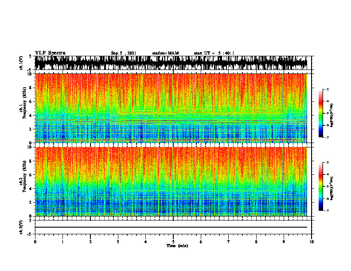Image resolution: width=351 pixels, height=271 pixels.
Task: Click the "6" kHz tick on ch.1 frequency axis
Action: 31,101
